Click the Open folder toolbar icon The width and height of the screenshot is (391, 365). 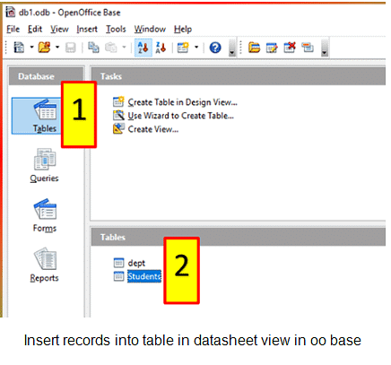(x=44, y=48)
